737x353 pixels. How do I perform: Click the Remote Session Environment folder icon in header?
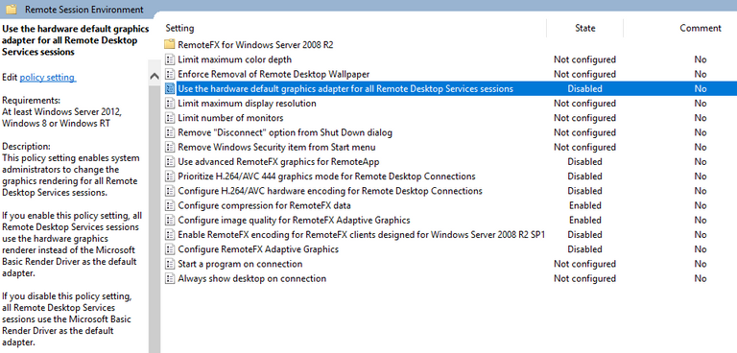point(12,9)
